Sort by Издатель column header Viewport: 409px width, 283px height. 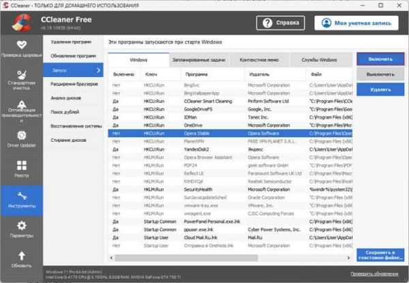click(275, 74)
